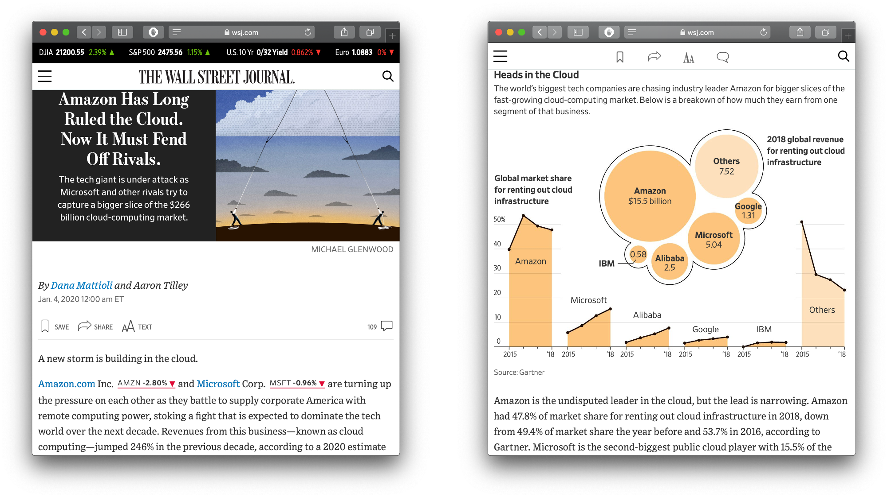Reload the page in left Safari window
This screenshot has width=887, height=497.
308,32
